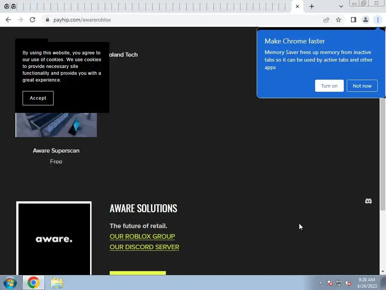The image size is (386, 290).
Task: Turn on Memory Saver
Action: coord(329,86)
